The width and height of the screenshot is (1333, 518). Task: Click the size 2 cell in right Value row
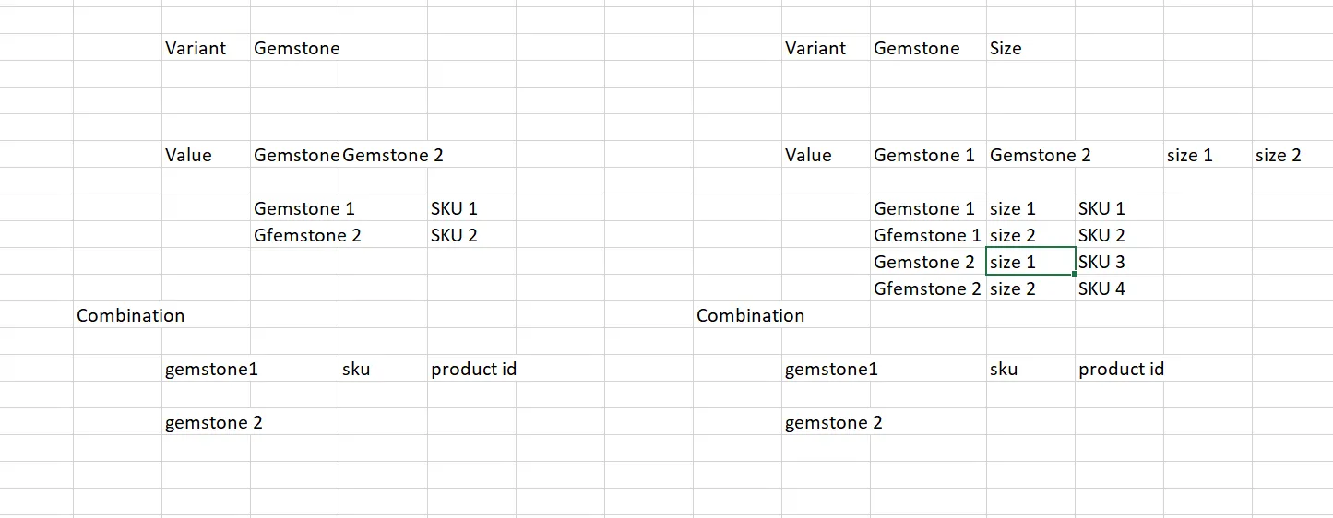point(1279,156)
